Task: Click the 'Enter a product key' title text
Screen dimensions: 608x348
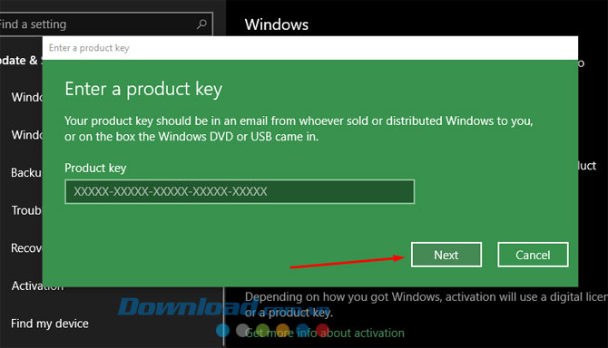Action: [143, 89]
